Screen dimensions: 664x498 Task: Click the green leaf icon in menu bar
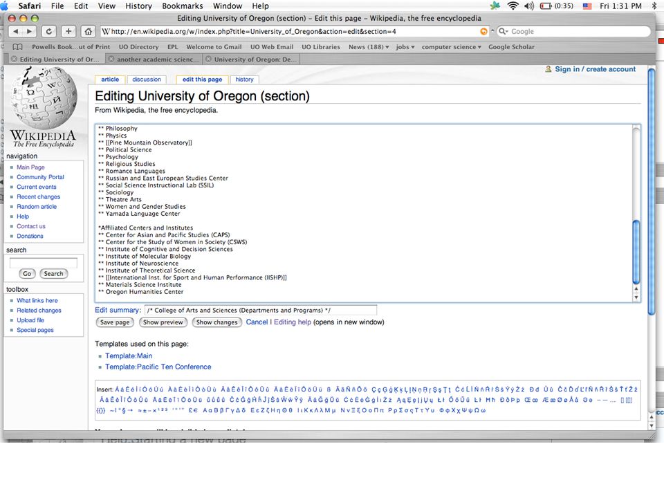point(495,6)
